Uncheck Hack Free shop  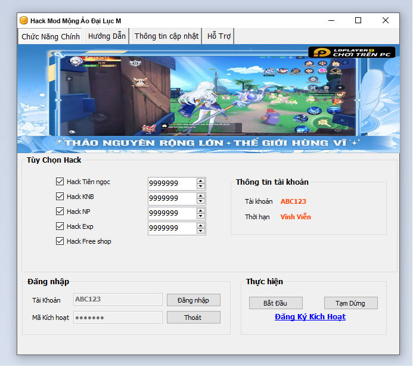tap(60, 241)
